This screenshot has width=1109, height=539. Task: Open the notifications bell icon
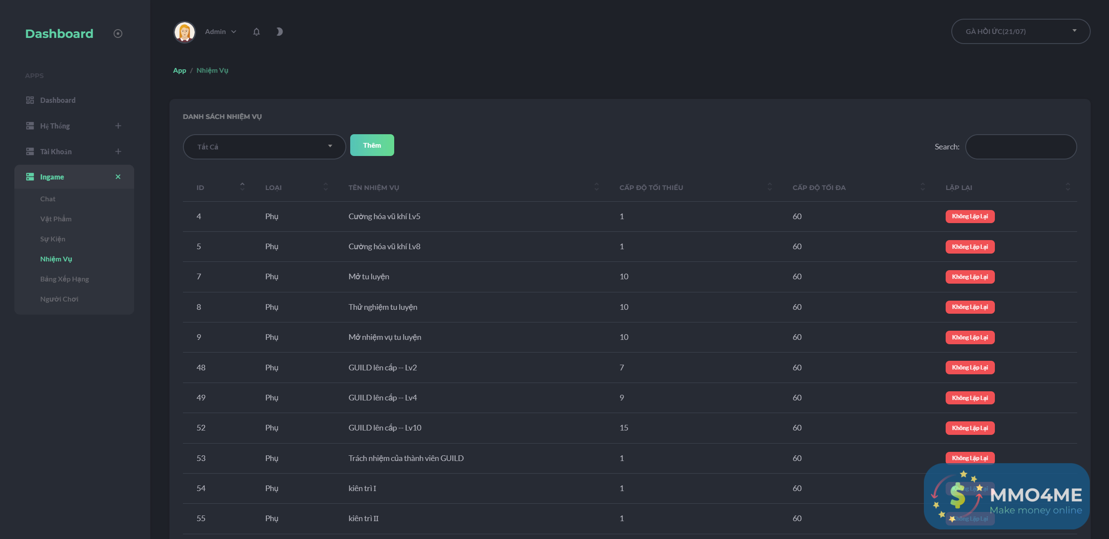coord(257,32)
